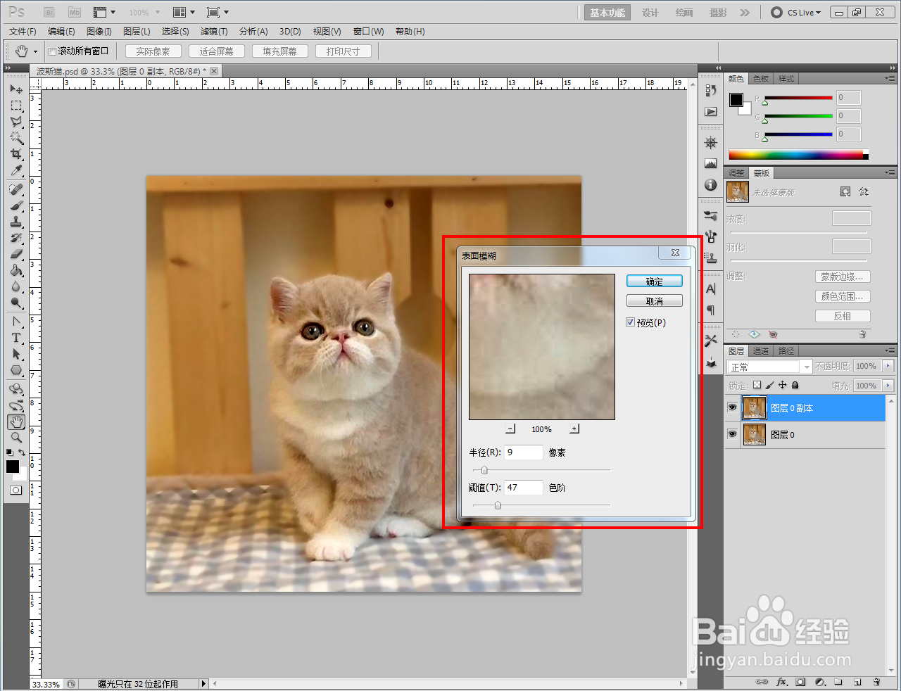Click the add layer mask icon

[x=800, y=682]
